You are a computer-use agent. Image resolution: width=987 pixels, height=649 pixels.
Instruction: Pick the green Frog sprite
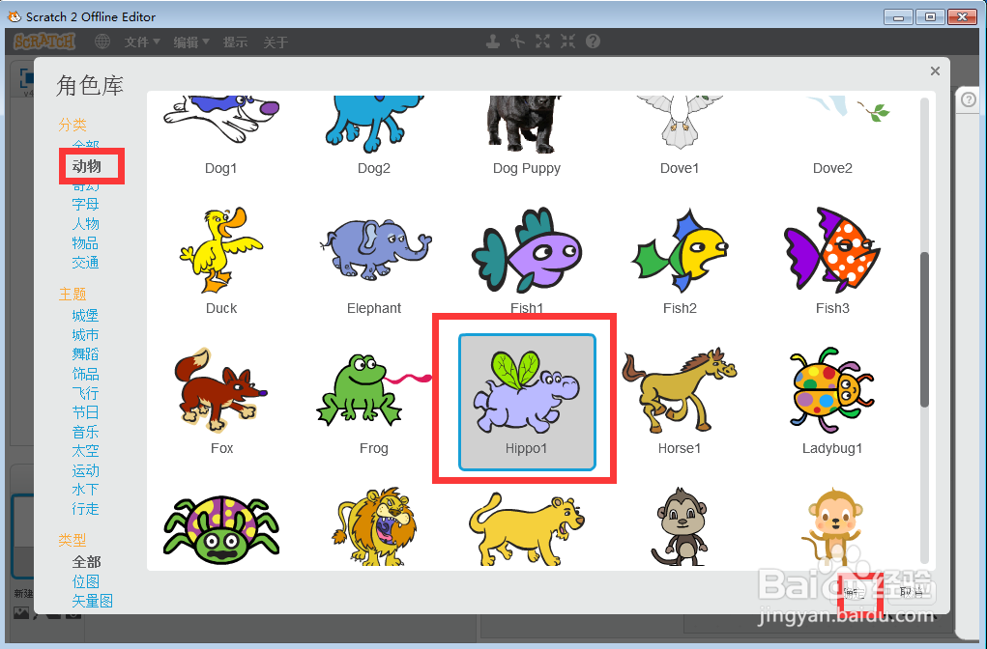374,401
